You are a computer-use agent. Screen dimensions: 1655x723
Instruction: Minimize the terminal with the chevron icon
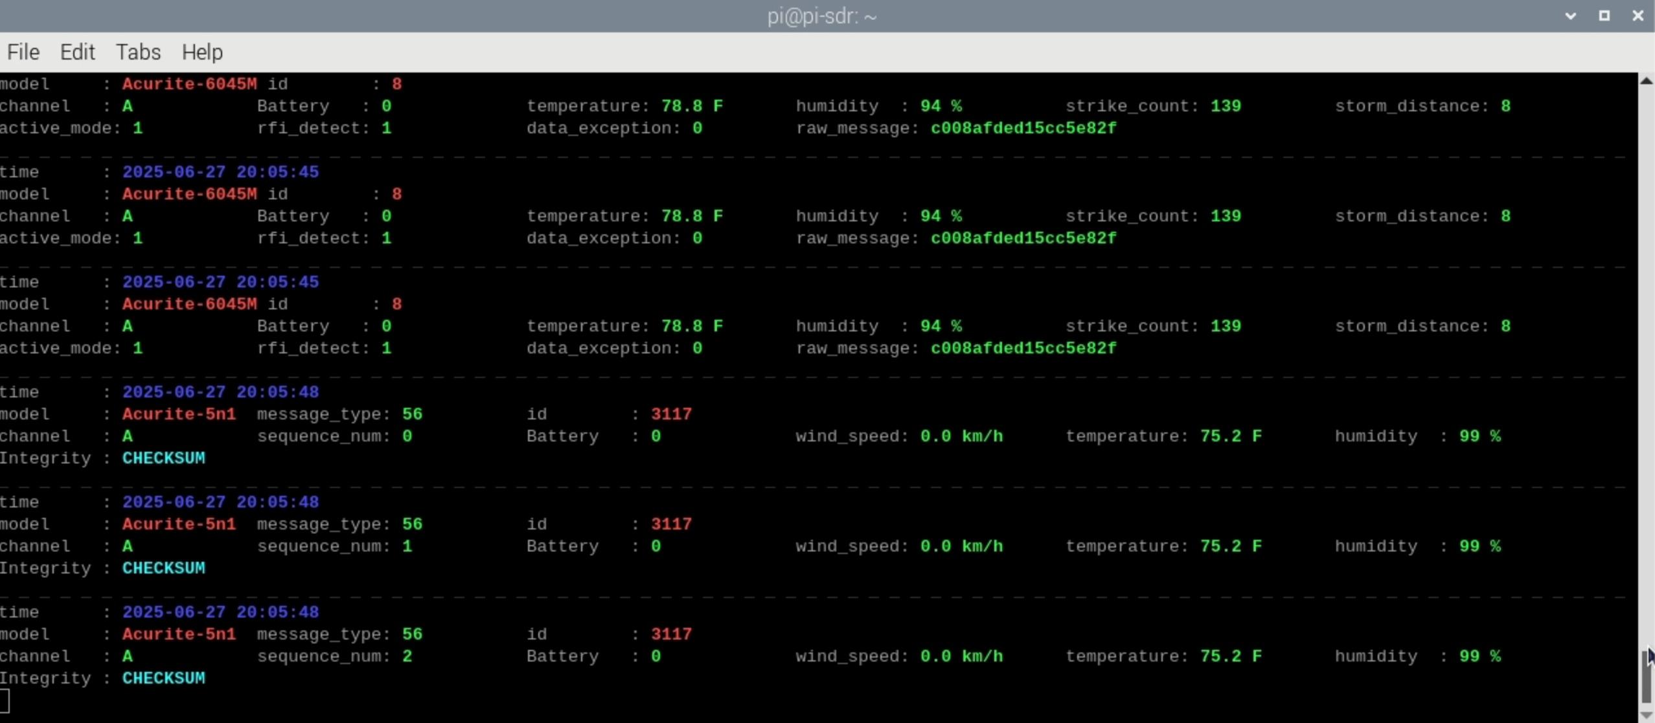pos(1570,16)
